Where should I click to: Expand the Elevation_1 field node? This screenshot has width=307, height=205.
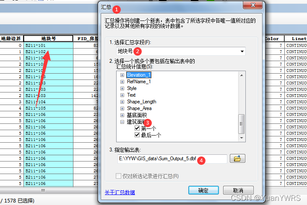click(122, 75)
